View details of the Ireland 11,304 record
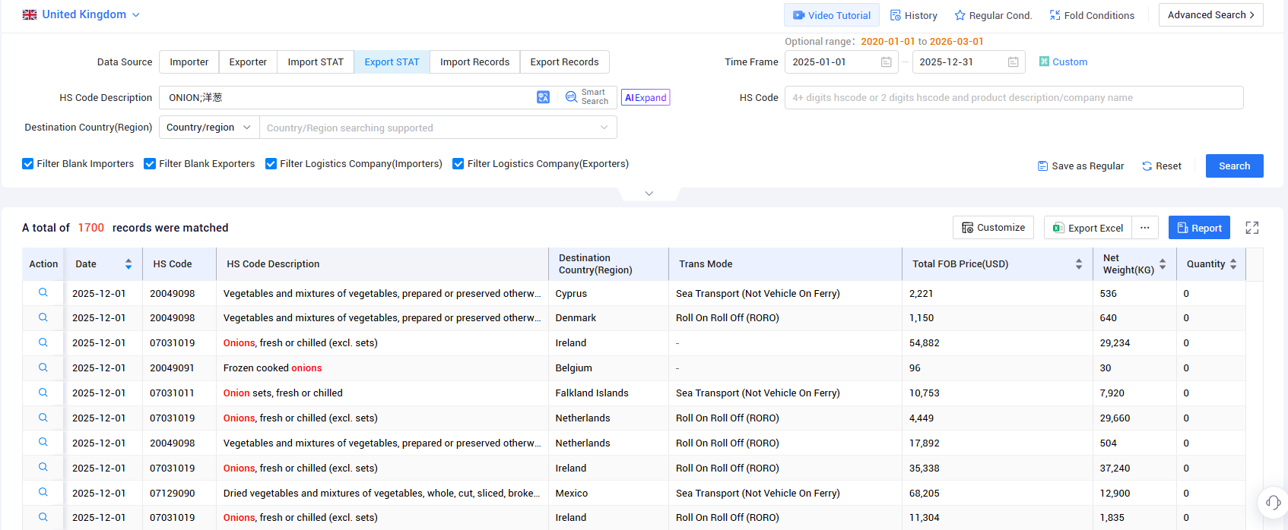The image size is (1288, 530). (x=43, y=517)
